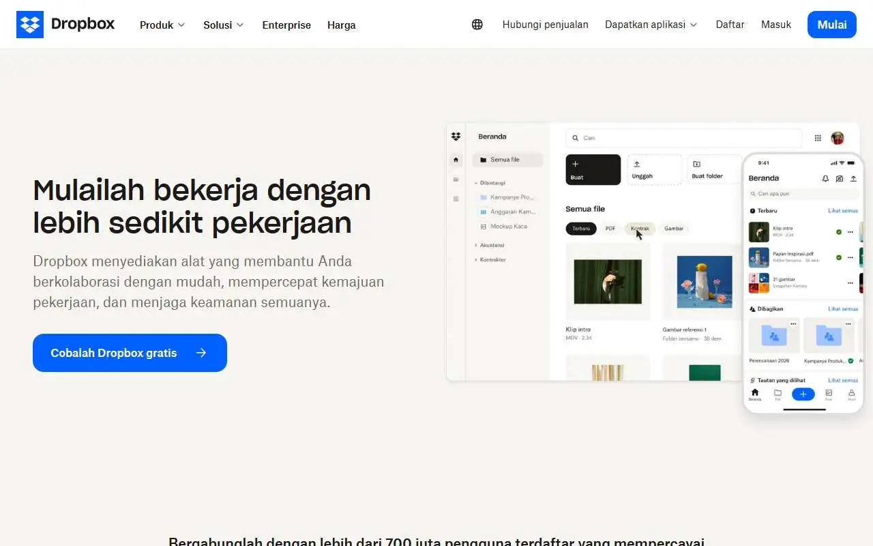Tap the blue plus button on phone bar
The height and width of the screenshot is (546, 873).
pyautogui.click(x=803, y=394)
